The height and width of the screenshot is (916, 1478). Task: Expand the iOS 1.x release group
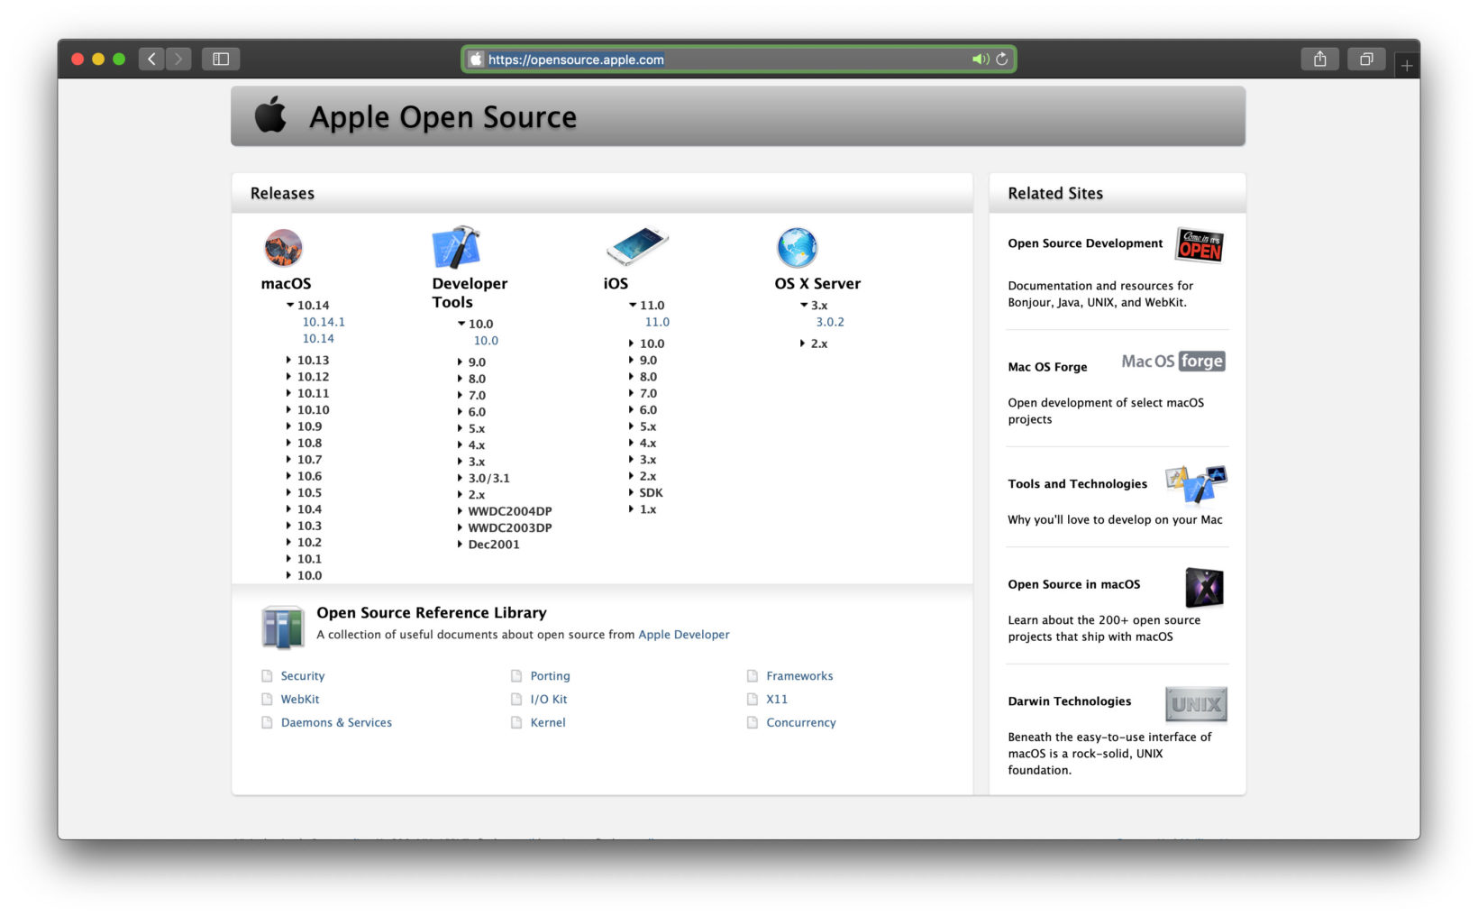pyautogui.click(x=631, y=509)
